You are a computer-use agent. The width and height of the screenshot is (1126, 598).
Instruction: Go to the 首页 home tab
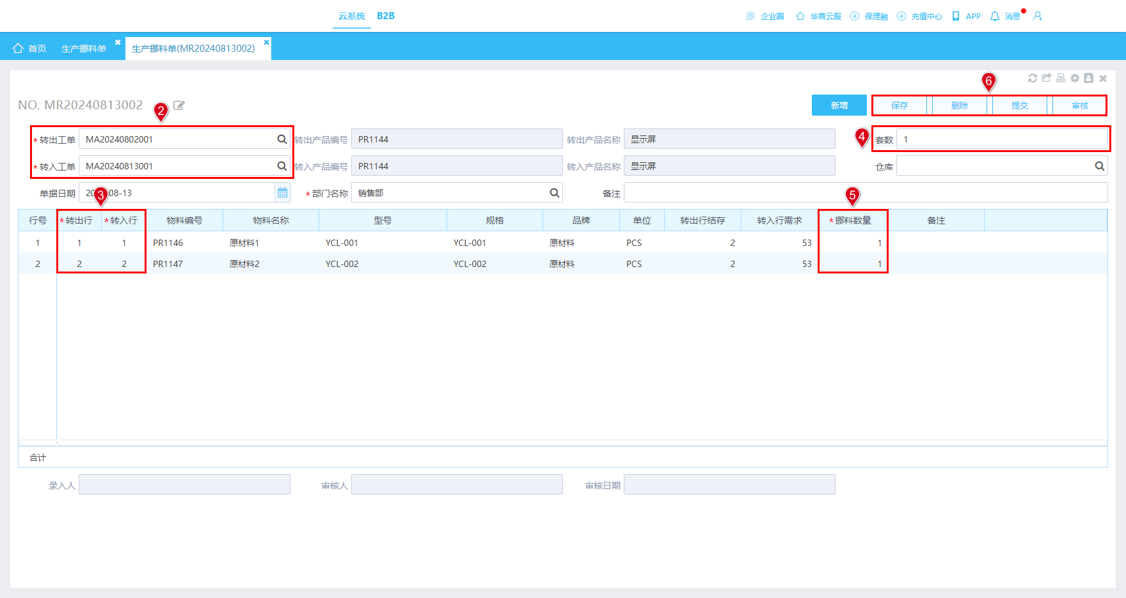click(x=29, y=49)
